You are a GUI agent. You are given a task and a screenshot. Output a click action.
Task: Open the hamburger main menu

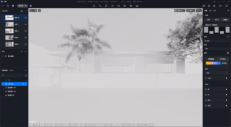(3, 6)
